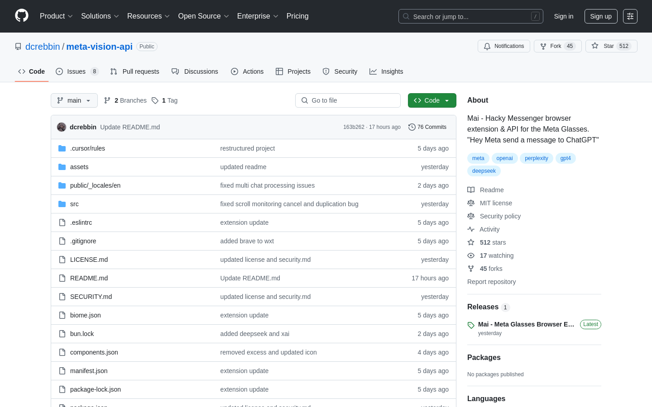
Task: Fork the repository via the Fork button
Action: [557, 46]
